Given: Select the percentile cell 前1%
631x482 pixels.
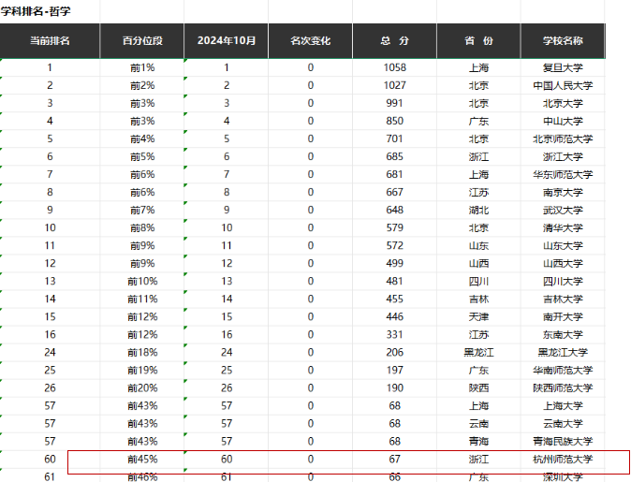Looking at the screenshot, I should pyautogui.click(x=142, y=67).
